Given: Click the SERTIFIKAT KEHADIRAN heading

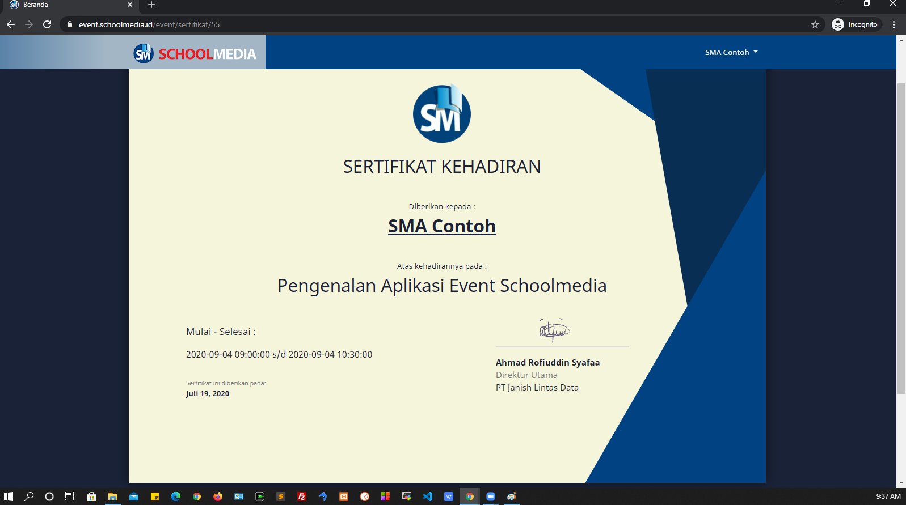Looking at the screenshot, I should click(442, 167).
